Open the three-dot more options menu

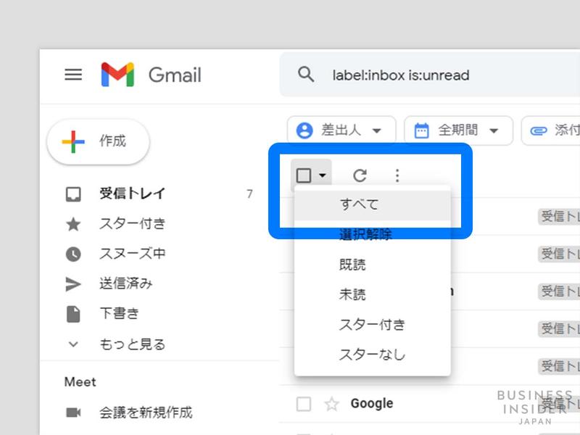[x=397, y=175]
